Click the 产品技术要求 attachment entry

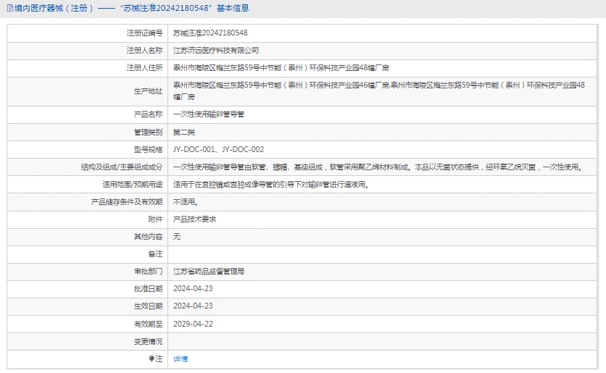click(x=194, y=219)
